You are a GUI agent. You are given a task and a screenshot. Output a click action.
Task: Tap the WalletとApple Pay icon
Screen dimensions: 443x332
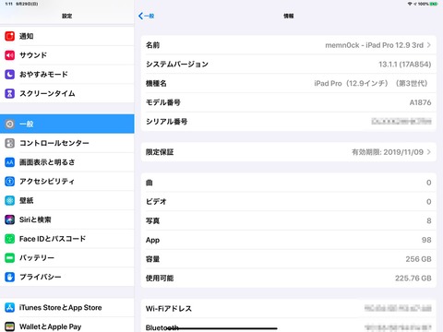(x=9, y=326)
